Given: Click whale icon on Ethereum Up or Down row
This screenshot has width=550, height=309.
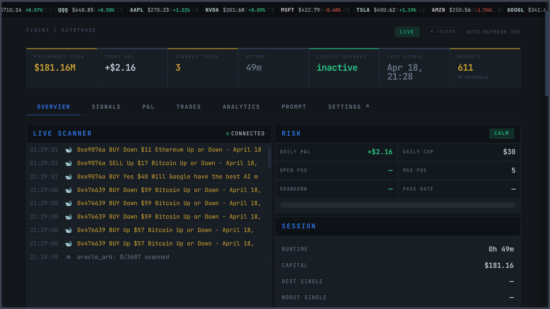Looking at the screenshot, I should [68, 150].
